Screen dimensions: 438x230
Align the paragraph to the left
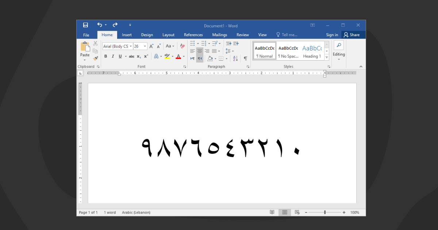(x=192, y=51)
